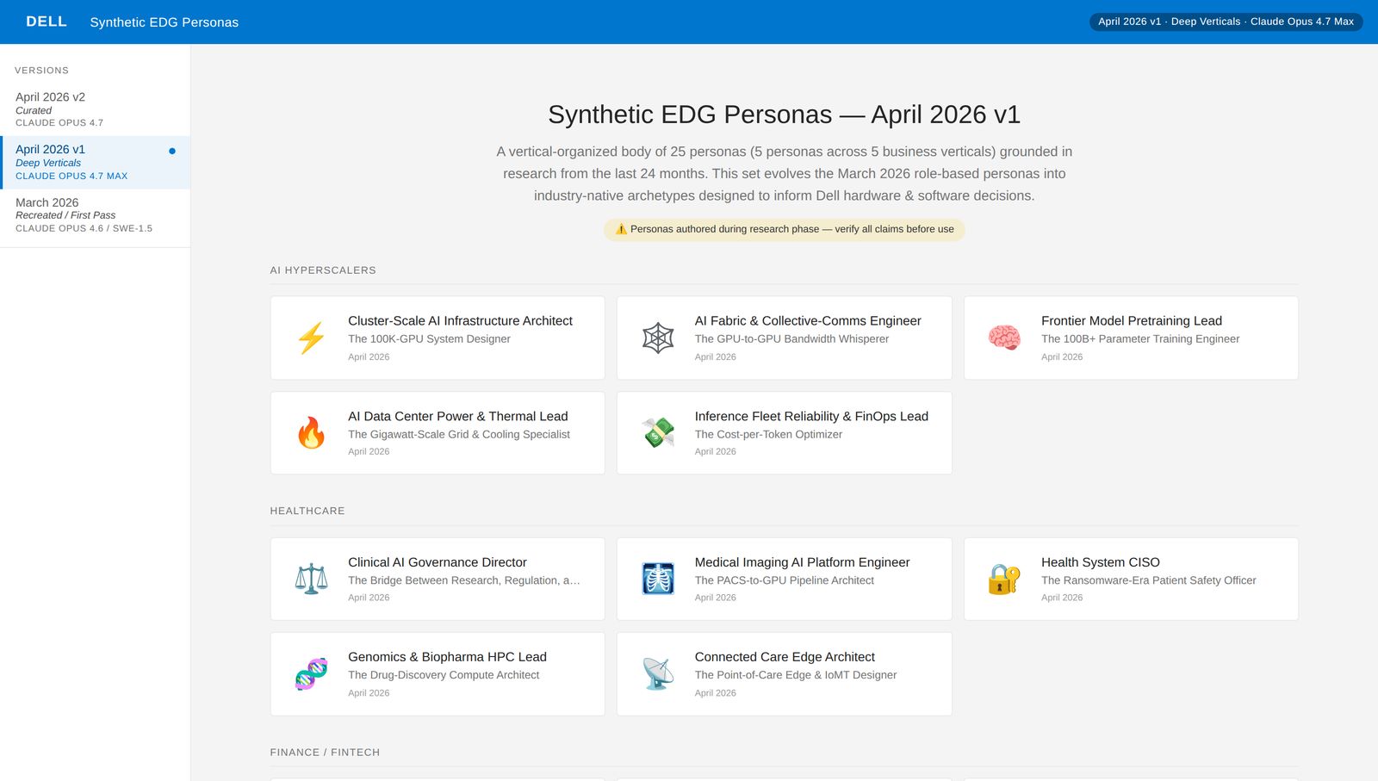Click the DELL logo in the header
This screenshot has height=781, width=1378.
click(47, 22)
